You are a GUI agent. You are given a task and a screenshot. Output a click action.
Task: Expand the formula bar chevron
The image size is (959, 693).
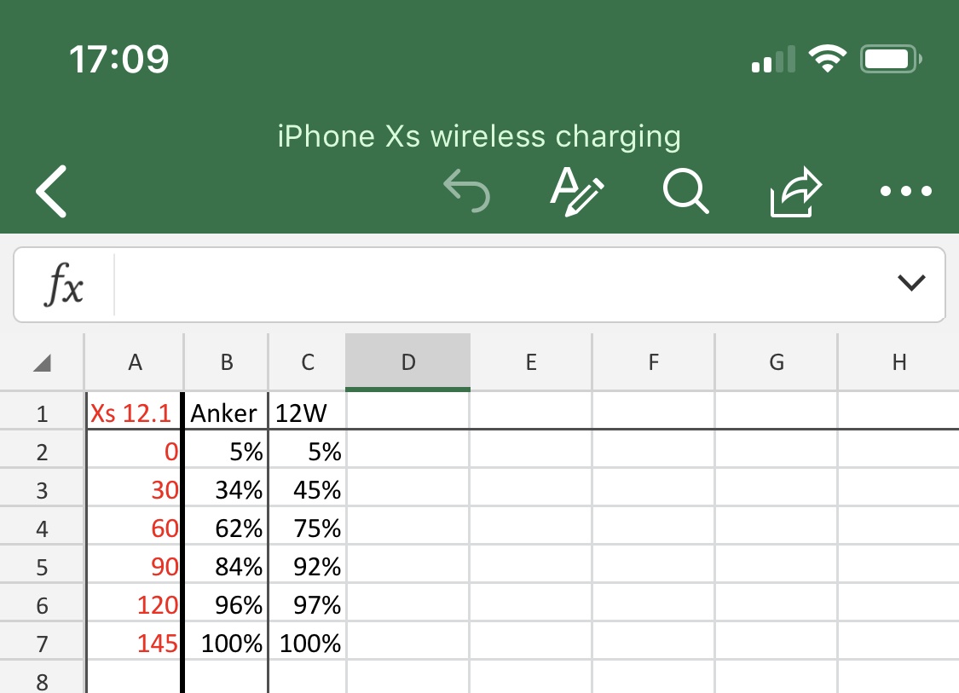click(911, 283)
